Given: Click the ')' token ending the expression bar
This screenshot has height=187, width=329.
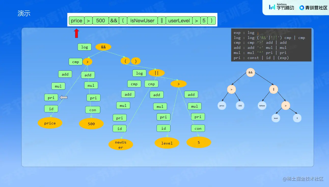Looking at the screenshot, I should point(212,21).
